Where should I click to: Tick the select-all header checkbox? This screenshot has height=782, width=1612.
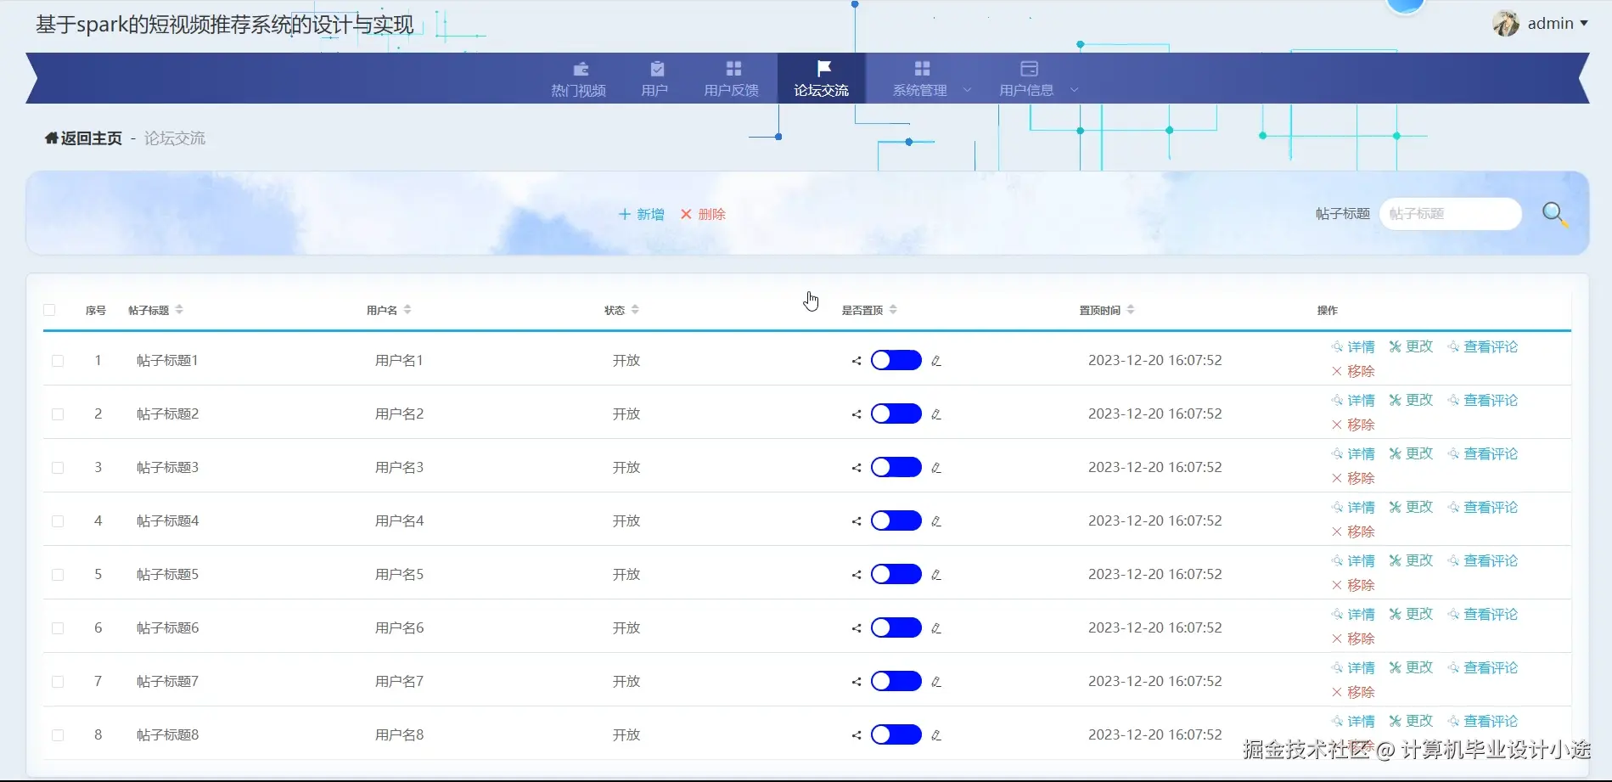coord(49,310)
